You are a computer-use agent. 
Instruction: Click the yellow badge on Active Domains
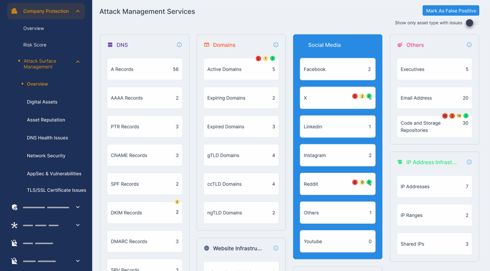265,58
